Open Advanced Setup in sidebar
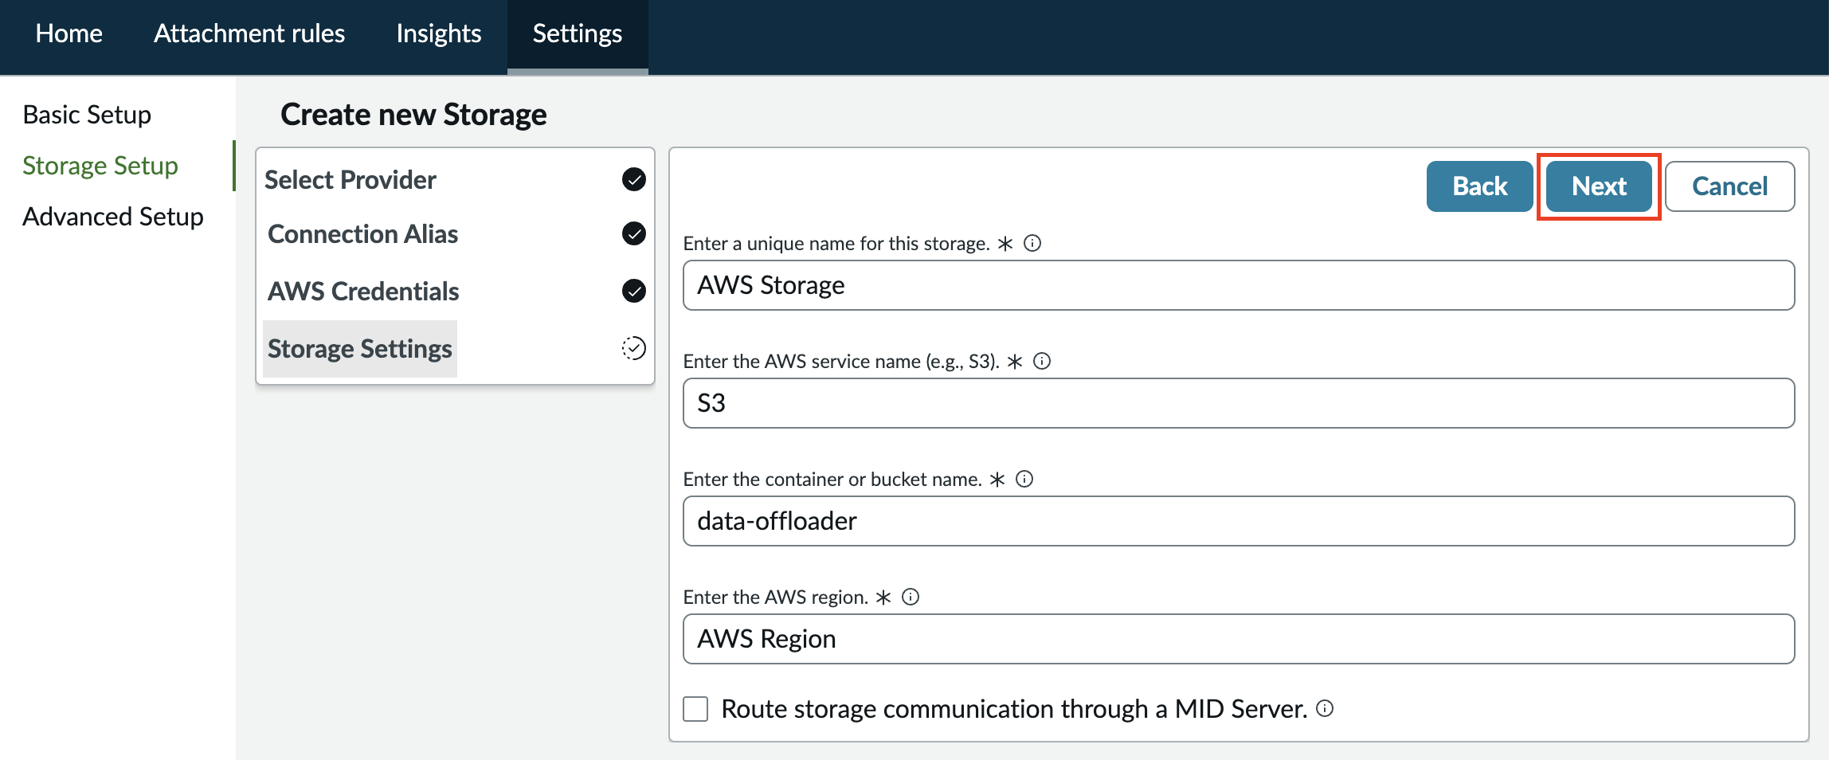This screenshot has height=760, width=1829. tap(113, 217)
